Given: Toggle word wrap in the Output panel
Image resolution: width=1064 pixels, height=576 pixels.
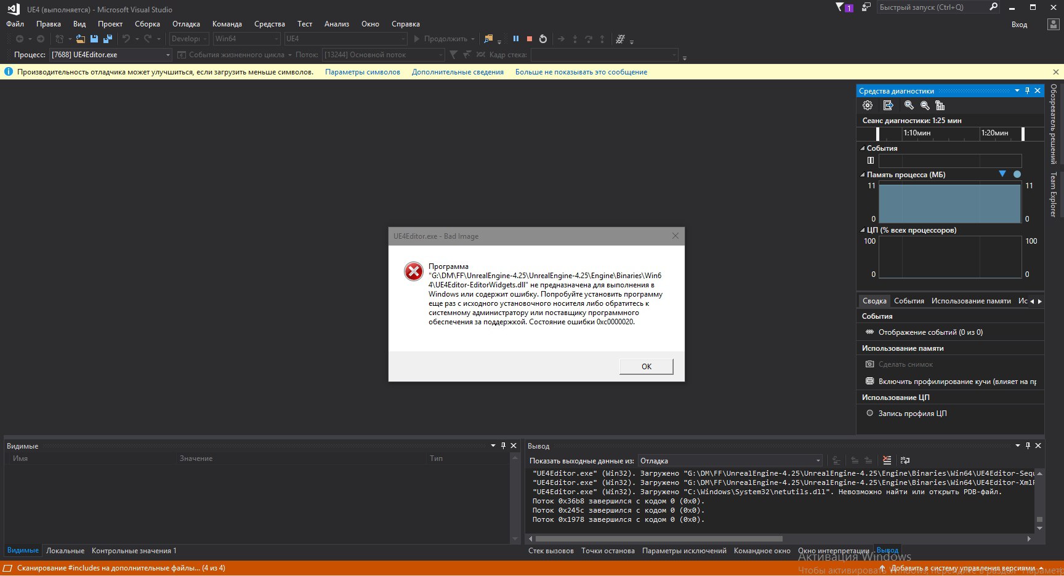Looking at the screenshot, I should [x=905, y=460].
